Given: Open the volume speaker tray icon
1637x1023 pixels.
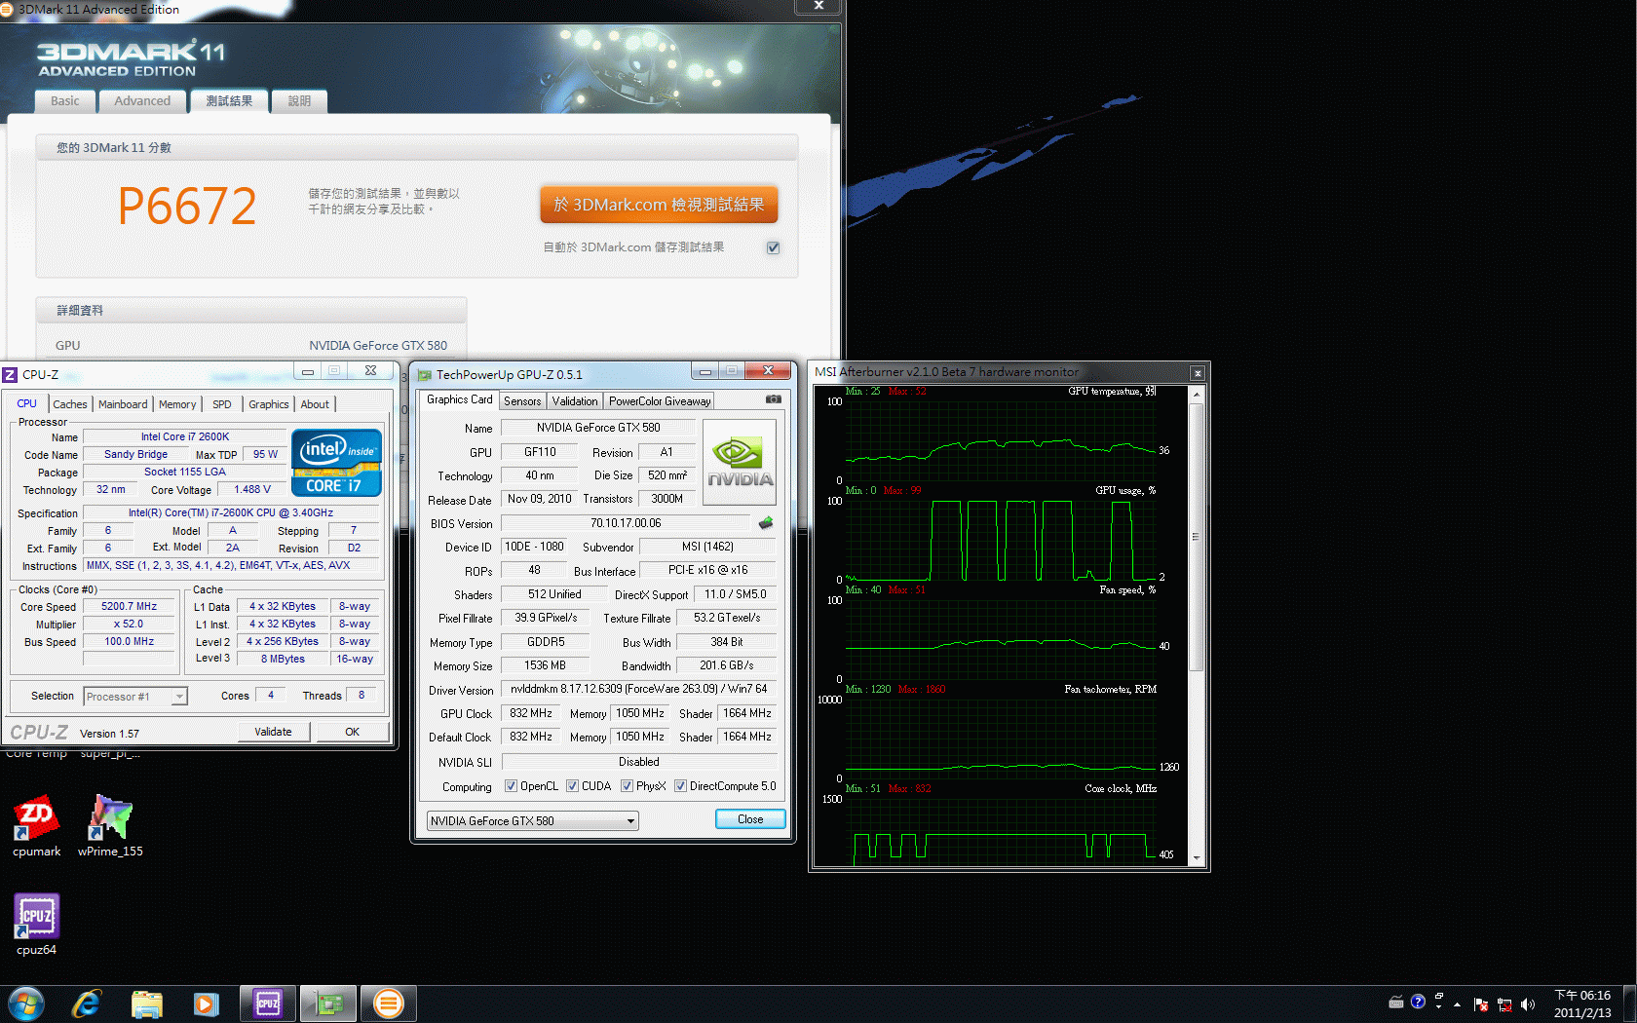Looking at the screenshot, I should click(1527, 1004).
